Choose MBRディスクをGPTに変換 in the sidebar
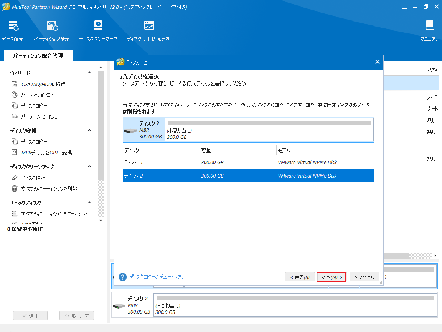 (47, 153)
